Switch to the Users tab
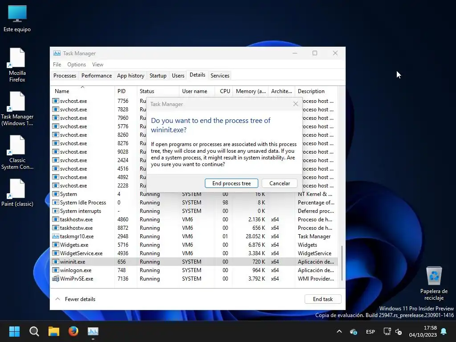This screenshot has width=456, height=342. pyautogui.click(x=178, y=75)
